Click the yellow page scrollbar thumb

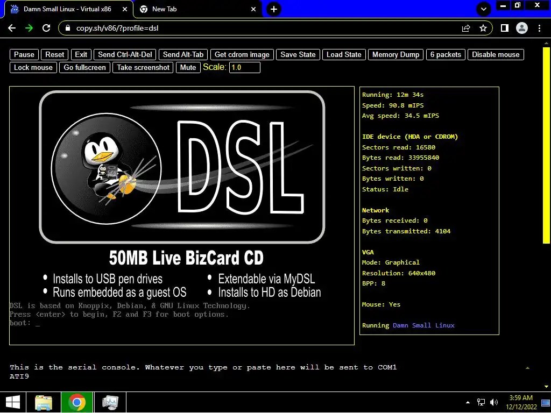pos(546,145)
